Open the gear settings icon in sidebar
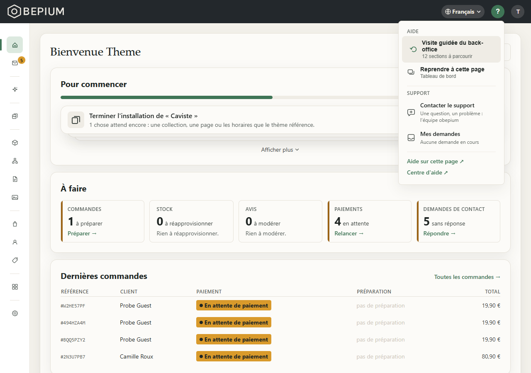 15,313
